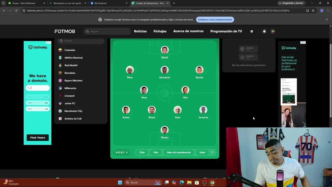This screenshot has height=187, width=332.
Task: Open weather widget showing 28°C
Action: point(11,182)
